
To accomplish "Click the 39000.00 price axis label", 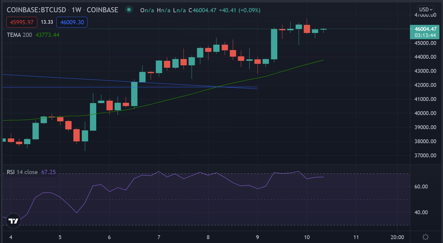I will click(x=425, y=127).
